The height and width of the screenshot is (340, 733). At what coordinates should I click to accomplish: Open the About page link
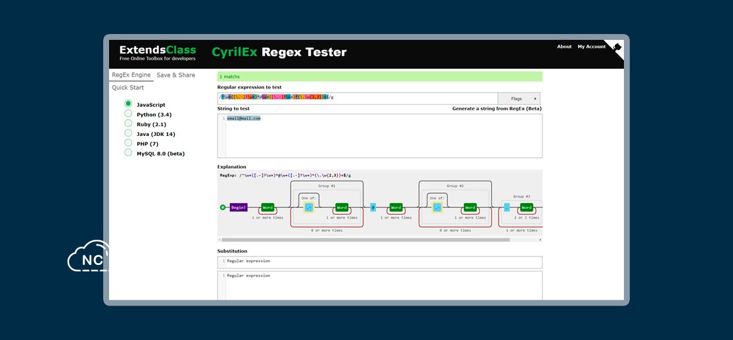(564, 47)
